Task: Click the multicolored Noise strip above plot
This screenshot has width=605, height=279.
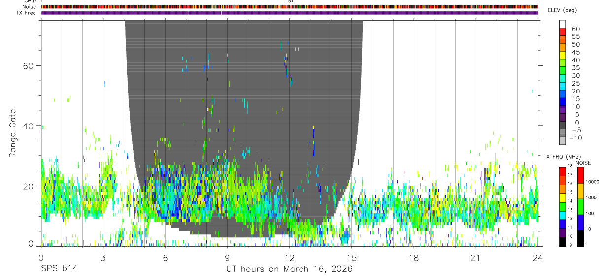Action: coord(290,7)
